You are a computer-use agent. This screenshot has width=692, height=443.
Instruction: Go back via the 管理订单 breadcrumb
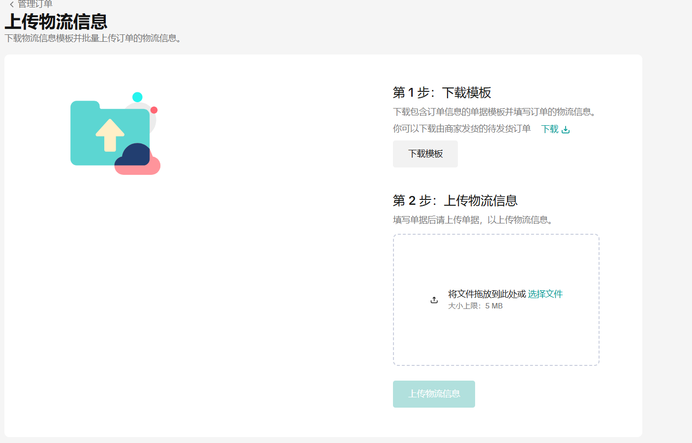pyautogui.click(x=35, y=4)
